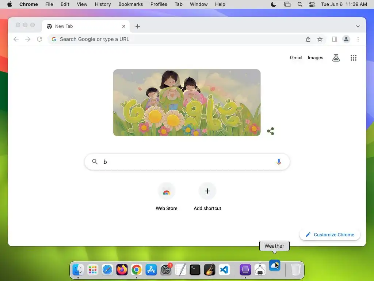The image size is (374, 281).
Task: Share this page via the share icon
Action: coord(308,39)
